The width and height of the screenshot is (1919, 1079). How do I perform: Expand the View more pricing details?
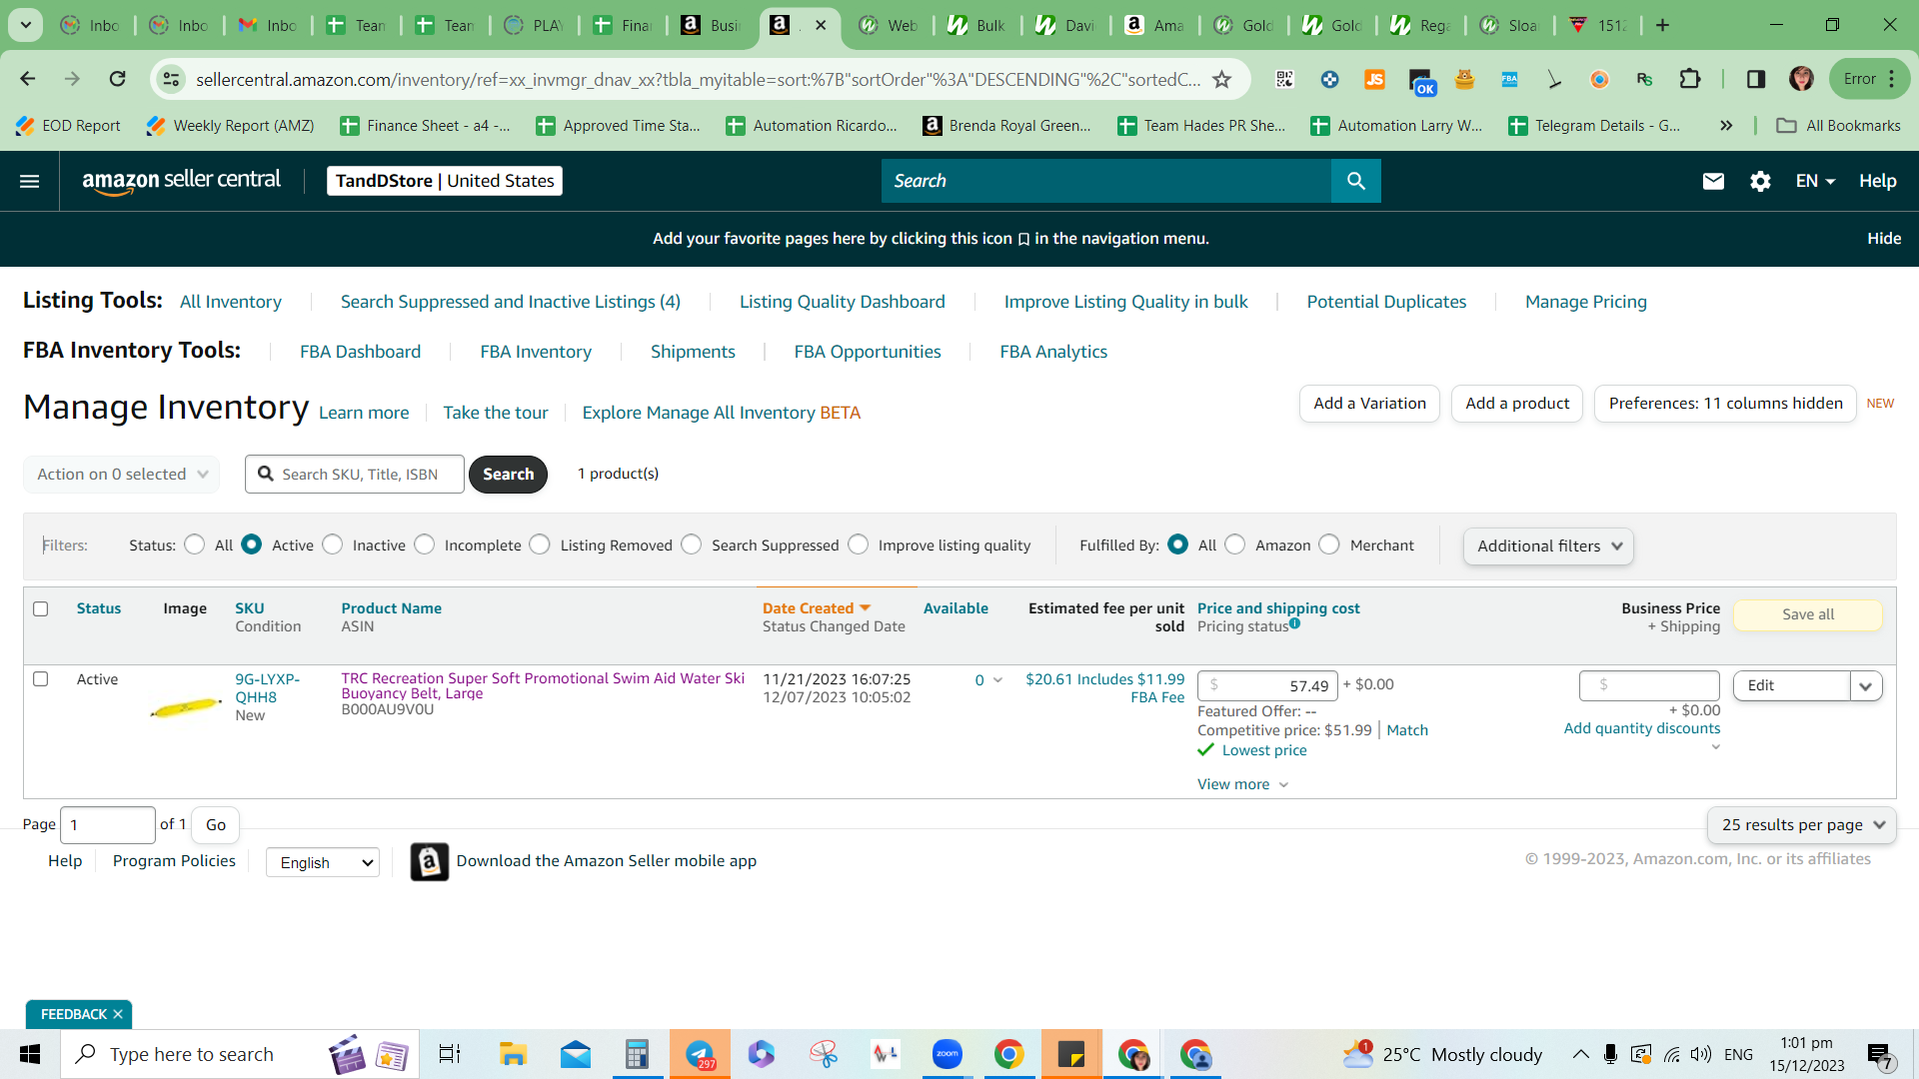tap(1242, 784)
